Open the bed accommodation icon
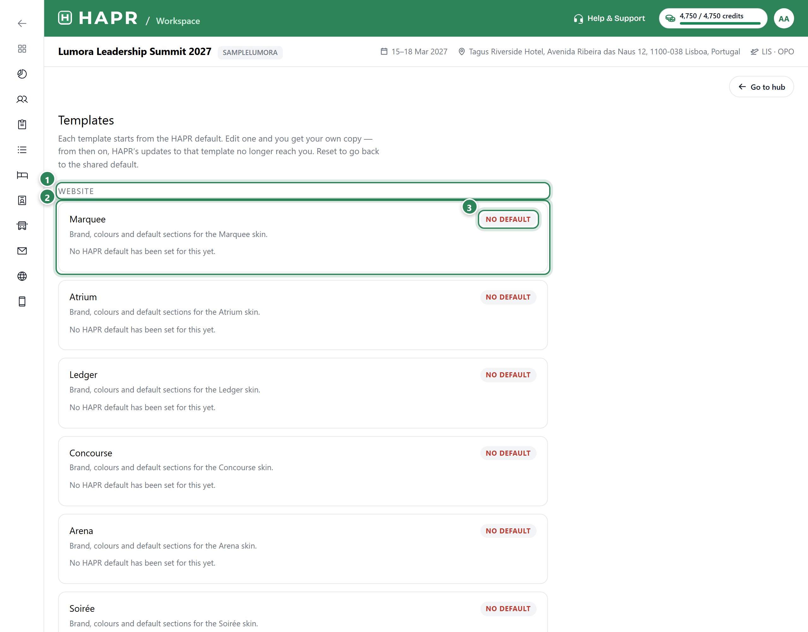This screenshot has height=632, width=808. click(22, 175)
